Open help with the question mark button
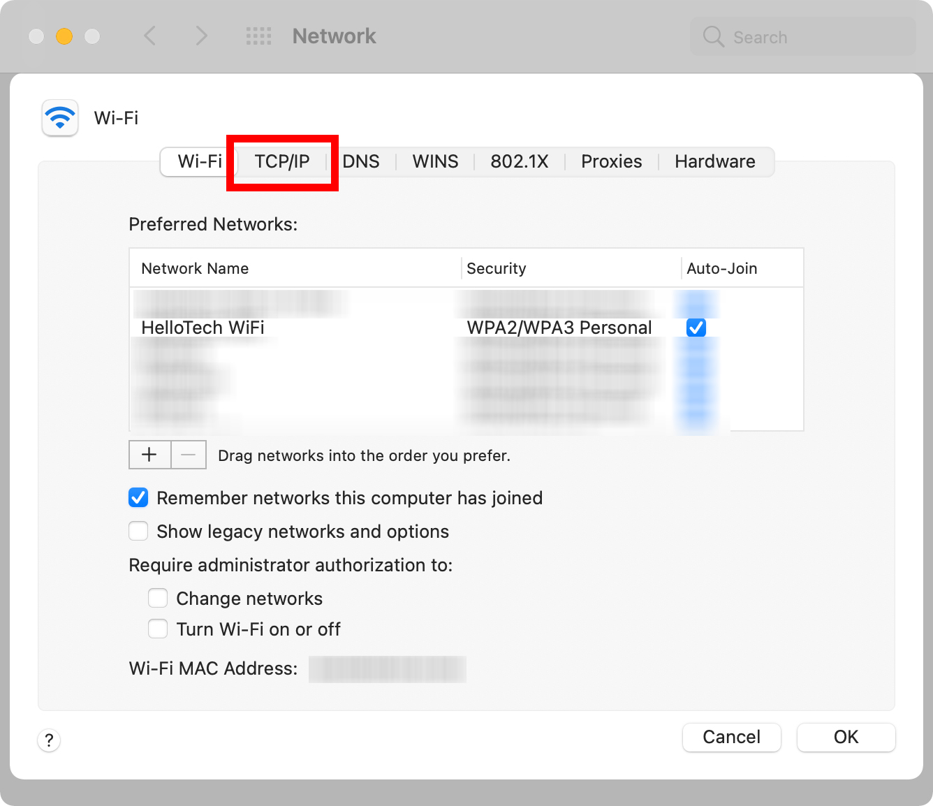 (49, 740)
